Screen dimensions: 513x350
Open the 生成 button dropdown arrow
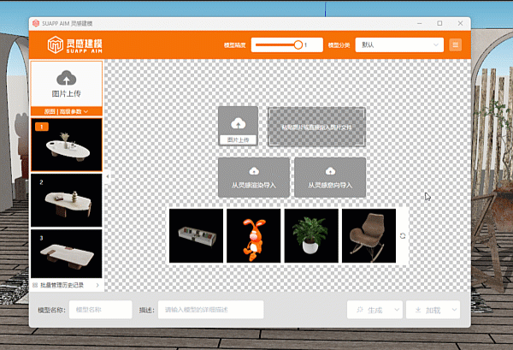tap(395, 310)
